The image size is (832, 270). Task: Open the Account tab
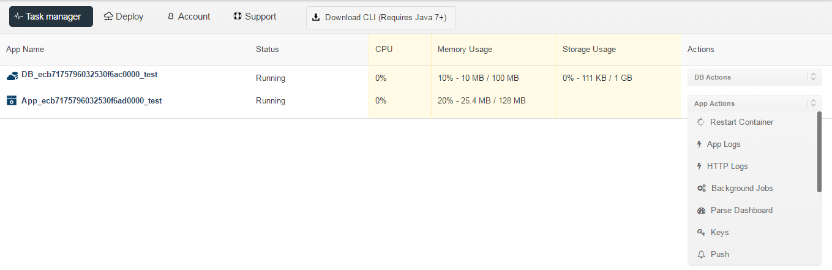[x=189, y=17]
